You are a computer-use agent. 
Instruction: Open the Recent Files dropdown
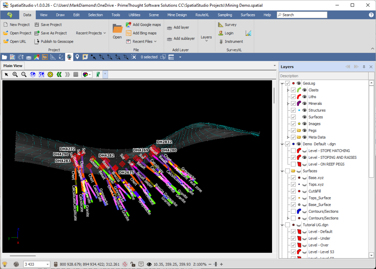click(x=141, y=41)
